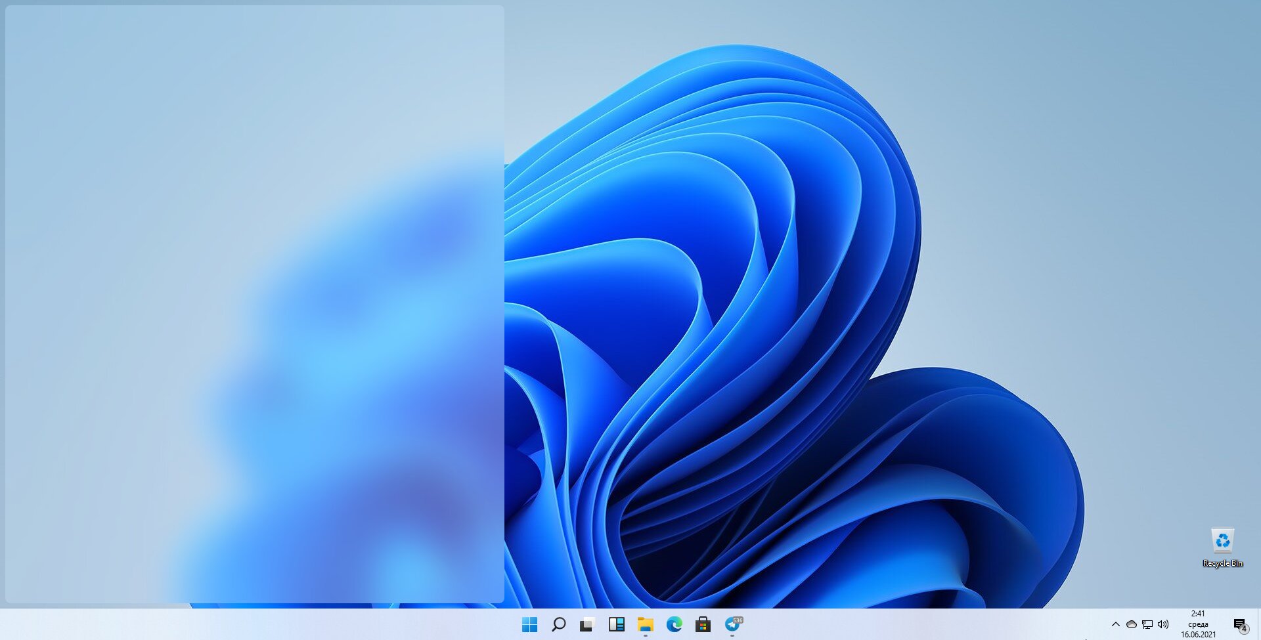Open Telegram with unread badge
1261x640 pixels.
tap(733, 624)
